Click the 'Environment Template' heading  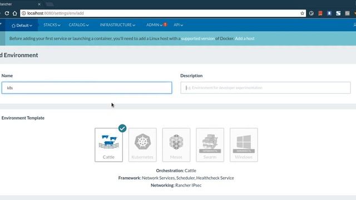[x=23, y=118]
